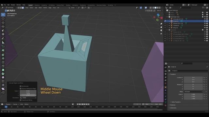Click the viewport pan hand icon
Viewport: 209px width, 117px height.
pyautogui.click(x=161, y=27)
